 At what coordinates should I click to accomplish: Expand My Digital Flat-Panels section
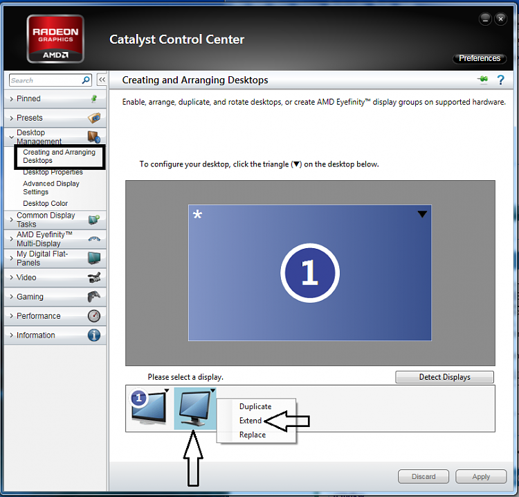(12, 258)
